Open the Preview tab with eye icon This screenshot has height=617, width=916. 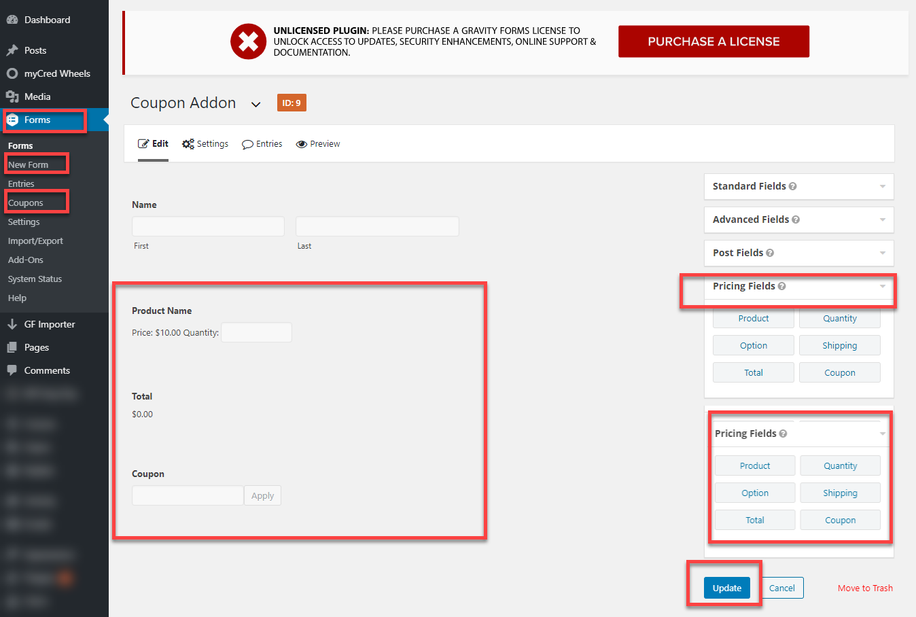(318, 144)
